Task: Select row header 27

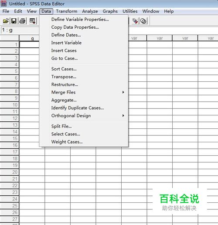Action: click(10, 219)
